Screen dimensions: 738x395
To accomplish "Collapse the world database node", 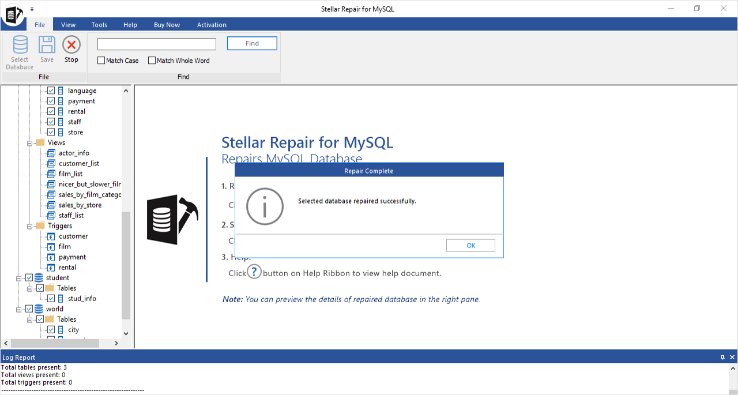I will coord(19,309).
